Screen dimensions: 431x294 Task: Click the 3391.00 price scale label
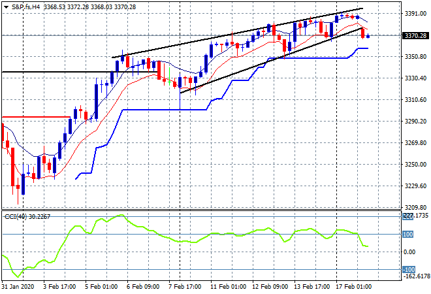pyautogui.click(x=416, y=14)
